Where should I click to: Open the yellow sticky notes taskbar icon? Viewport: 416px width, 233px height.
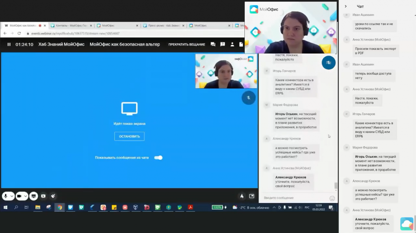pos(114,207)
